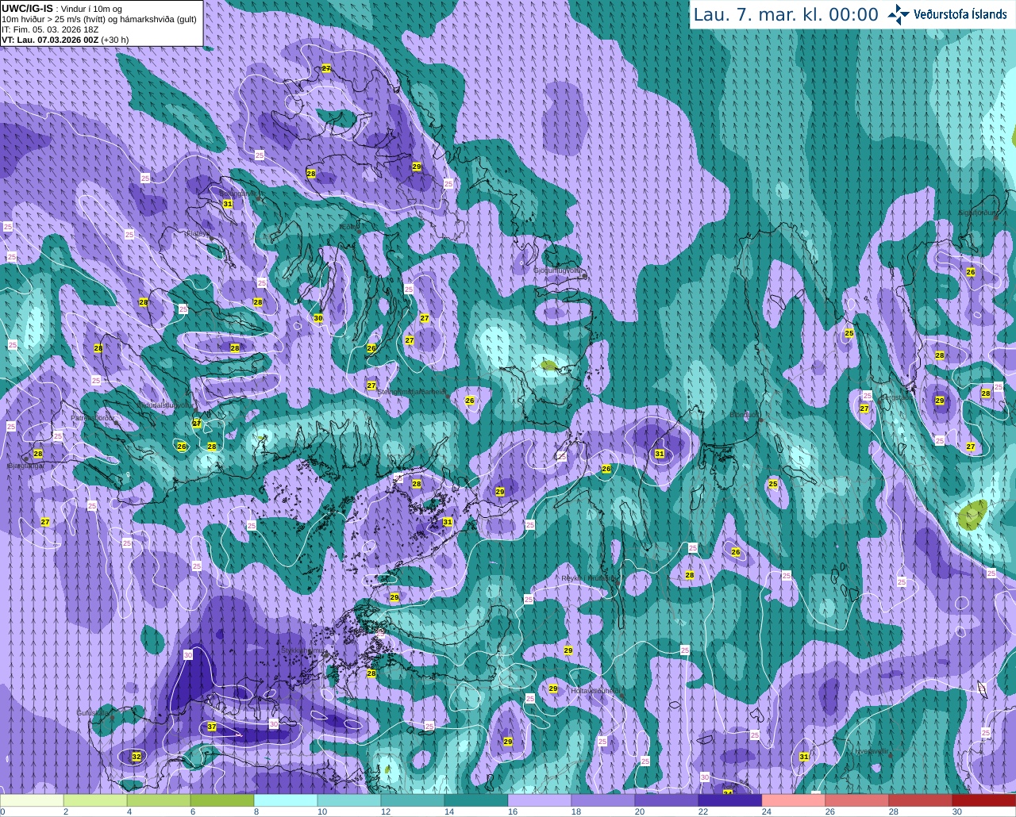
Task: Pick the 18–20 m/s legend color
Action: pos(603,800)
